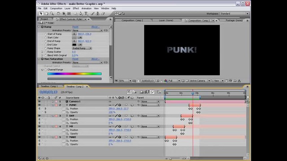This screenshot has width=287, height=161.
Task: Click PUNK! Opacity value 100 %
Action: (x=112, y=112)
